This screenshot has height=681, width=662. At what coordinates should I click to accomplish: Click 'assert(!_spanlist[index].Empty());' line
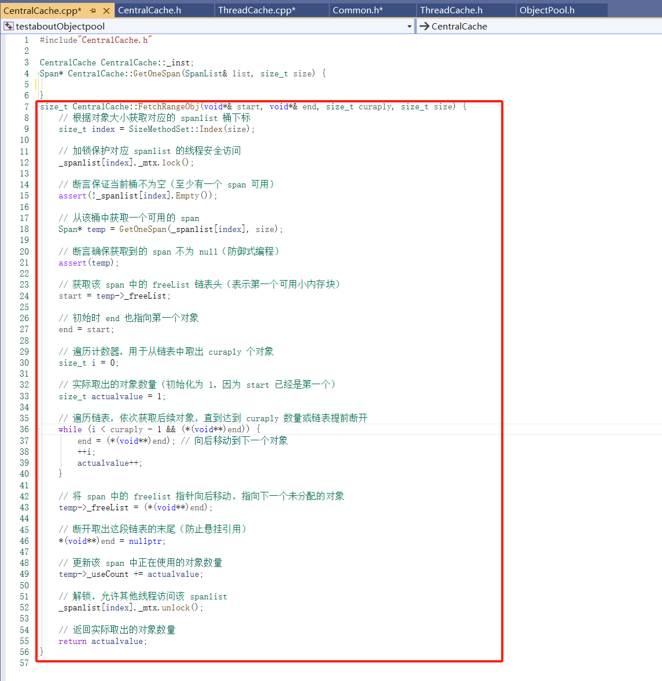tap(138, 196)
